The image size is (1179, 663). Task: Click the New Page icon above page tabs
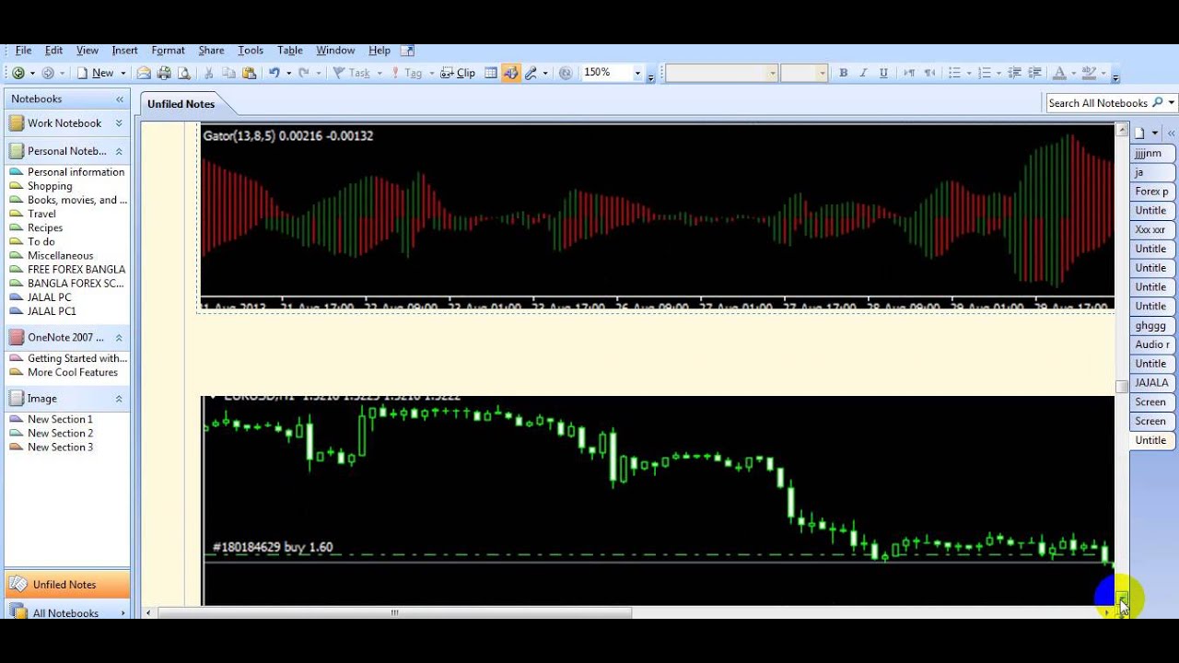point(1139,134)
